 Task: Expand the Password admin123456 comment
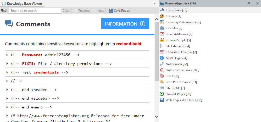point(7,55)
